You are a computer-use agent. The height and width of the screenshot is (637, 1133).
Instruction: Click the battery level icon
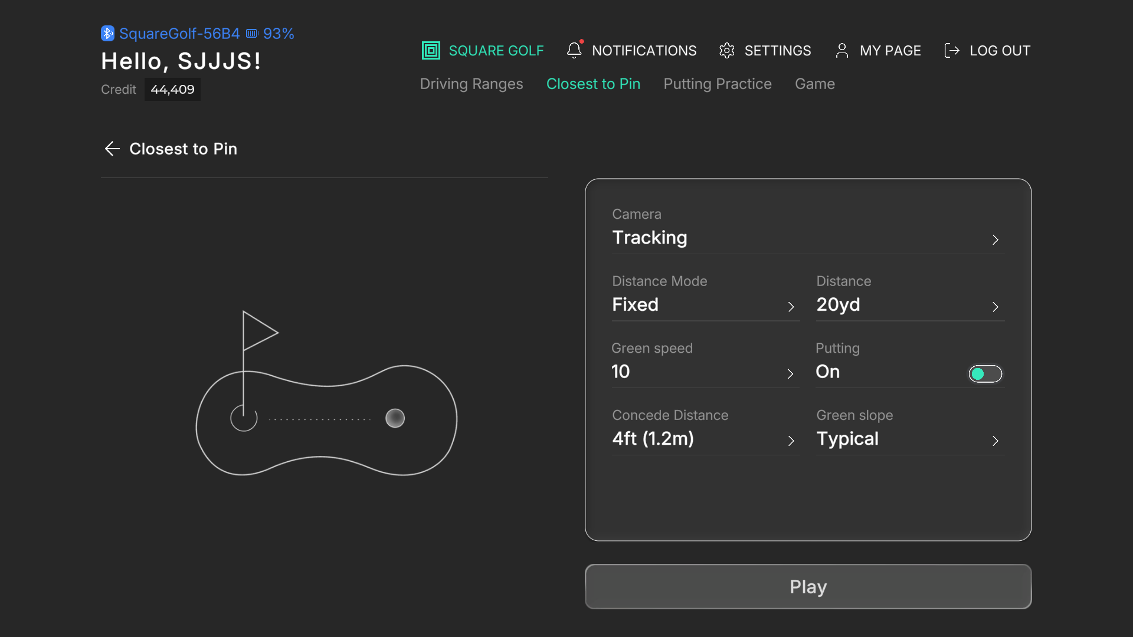click(x=252, y=34)
